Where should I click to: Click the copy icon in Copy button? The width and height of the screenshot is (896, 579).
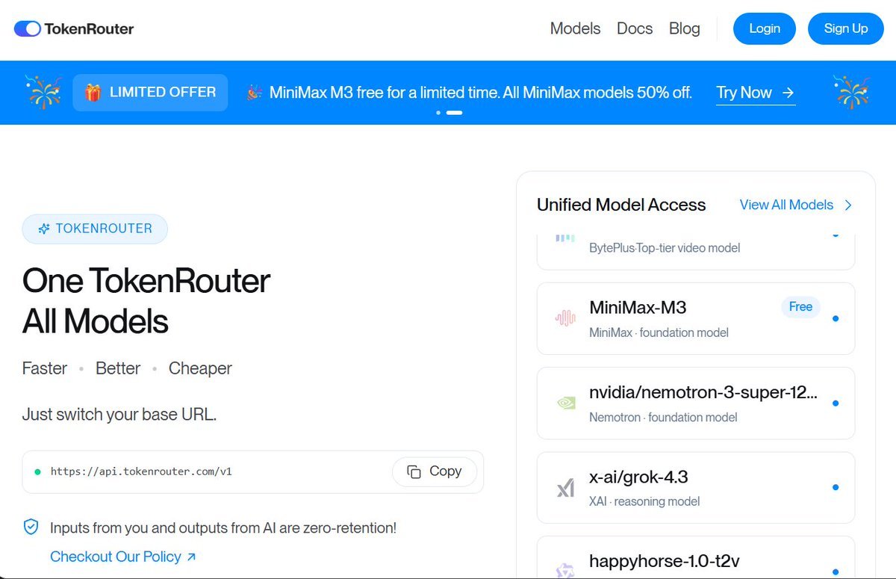tap(414, 471)
